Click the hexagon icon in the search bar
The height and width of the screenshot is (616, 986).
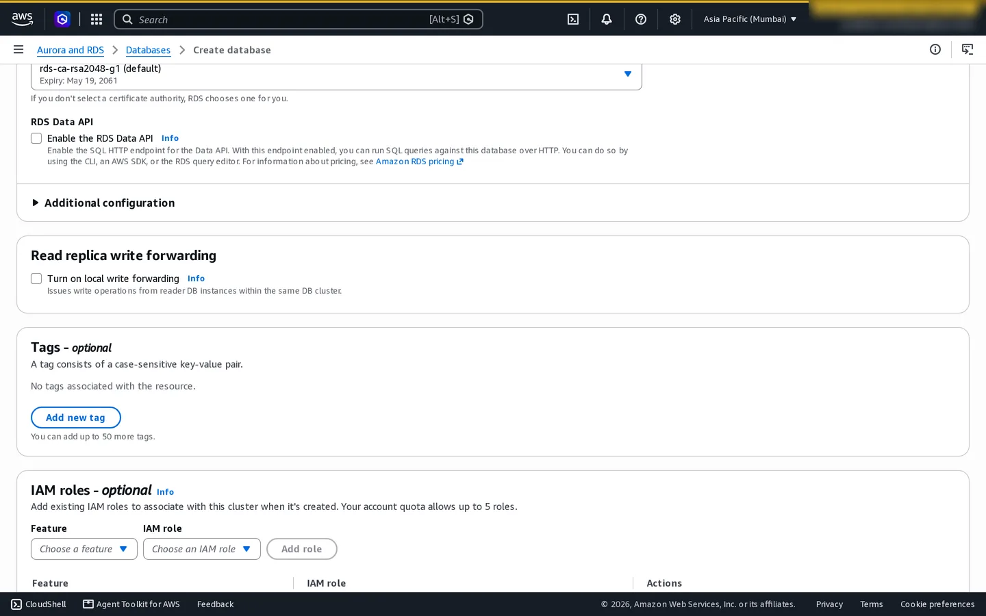point(468,19)
